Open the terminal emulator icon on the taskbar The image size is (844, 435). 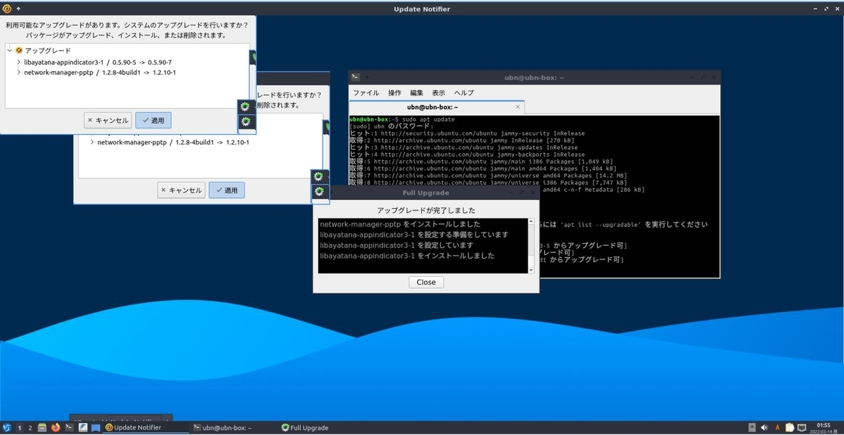pyautogui.click(x=68, y=427)
